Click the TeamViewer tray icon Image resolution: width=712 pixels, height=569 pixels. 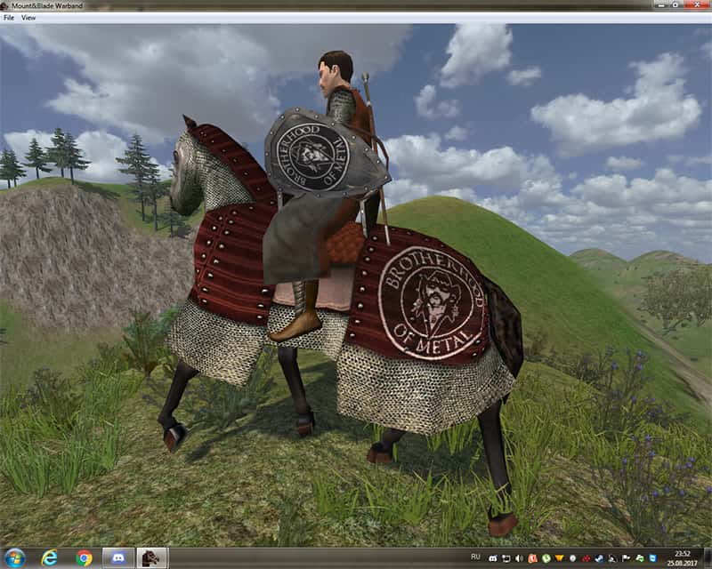(x=652, y=558)
